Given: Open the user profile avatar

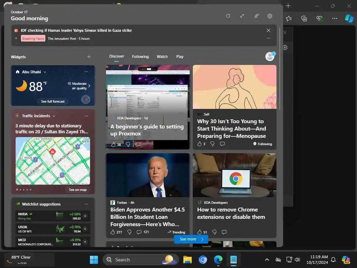Looking at the screenshot, I should click(270, 56).
